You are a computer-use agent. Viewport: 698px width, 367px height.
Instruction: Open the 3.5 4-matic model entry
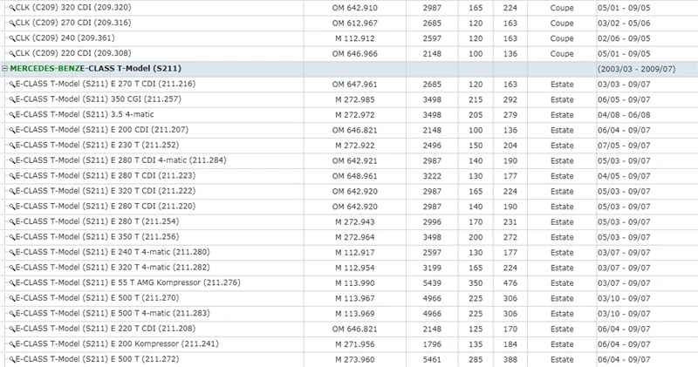pyautogui.click(x=85, y=114)
